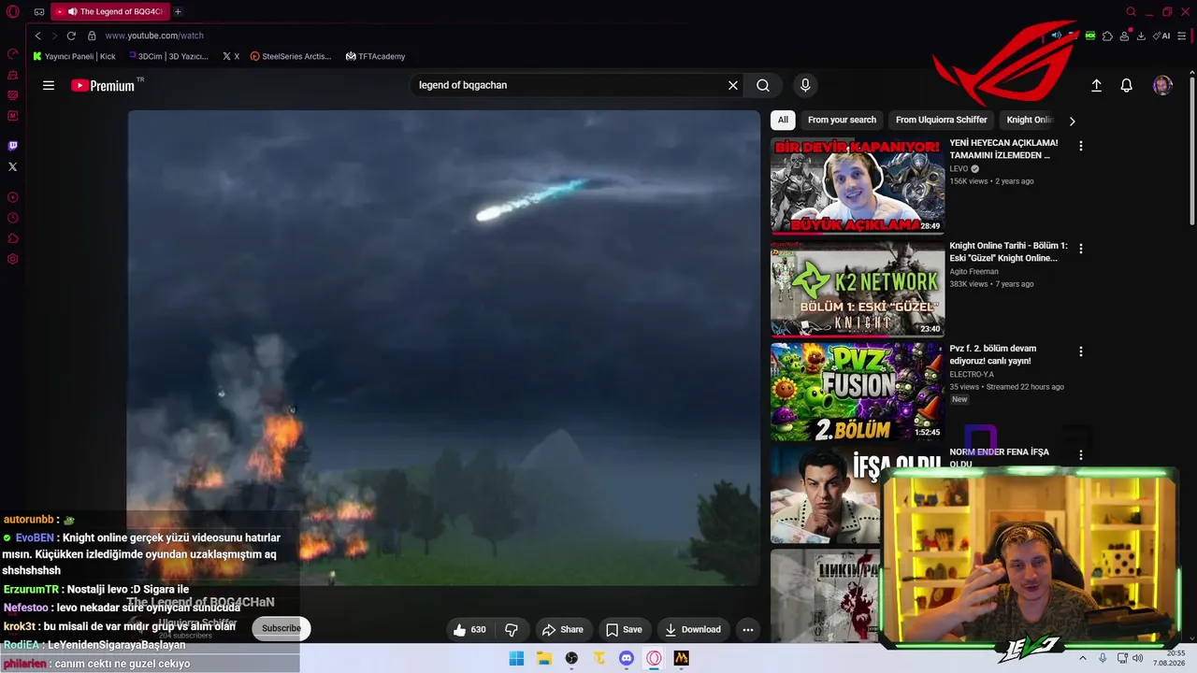The width and height of the screenshot is (1197, 673).
Task: Open the GX Corner gamepad icon
Action: 39,12
